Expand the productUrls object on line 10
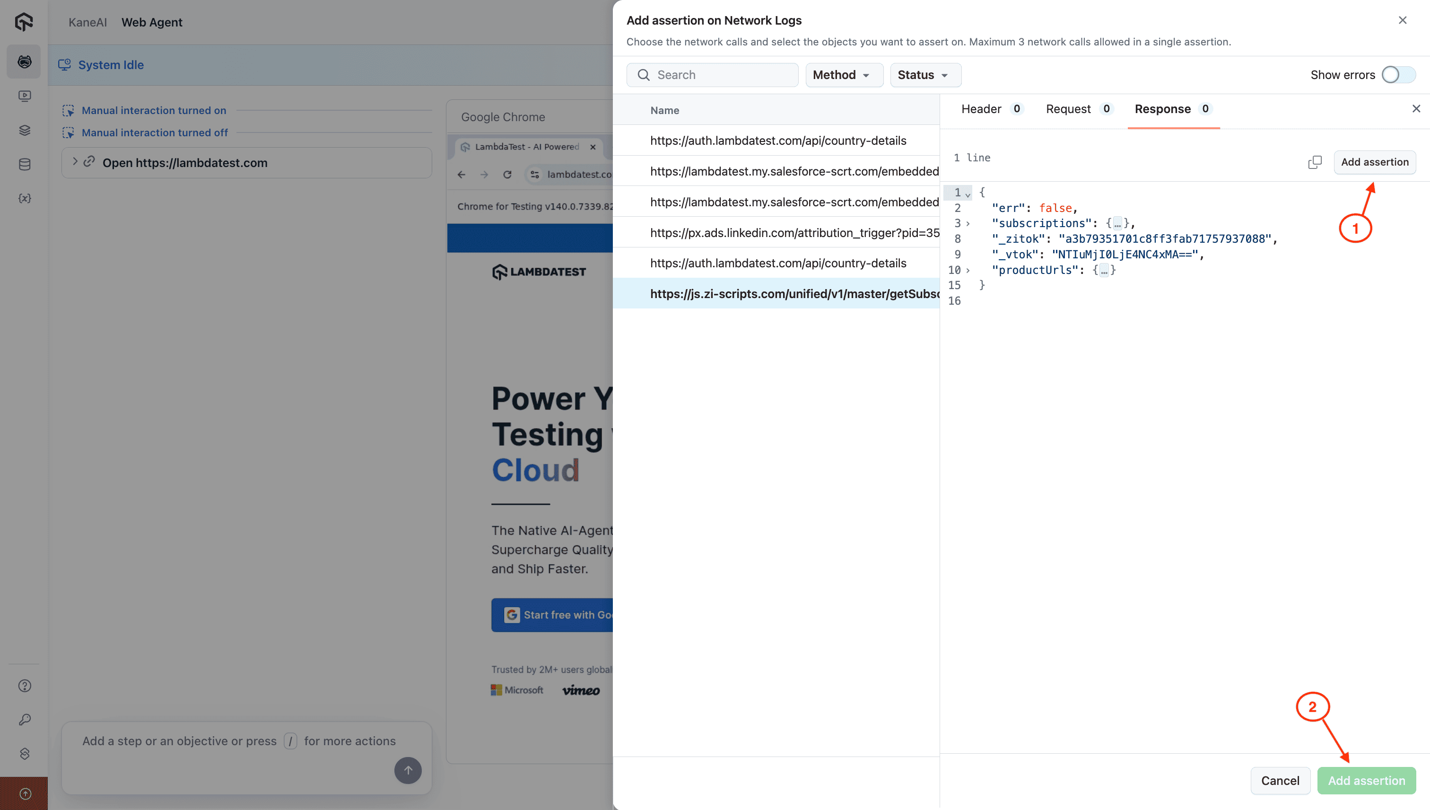 coord(968,270)
